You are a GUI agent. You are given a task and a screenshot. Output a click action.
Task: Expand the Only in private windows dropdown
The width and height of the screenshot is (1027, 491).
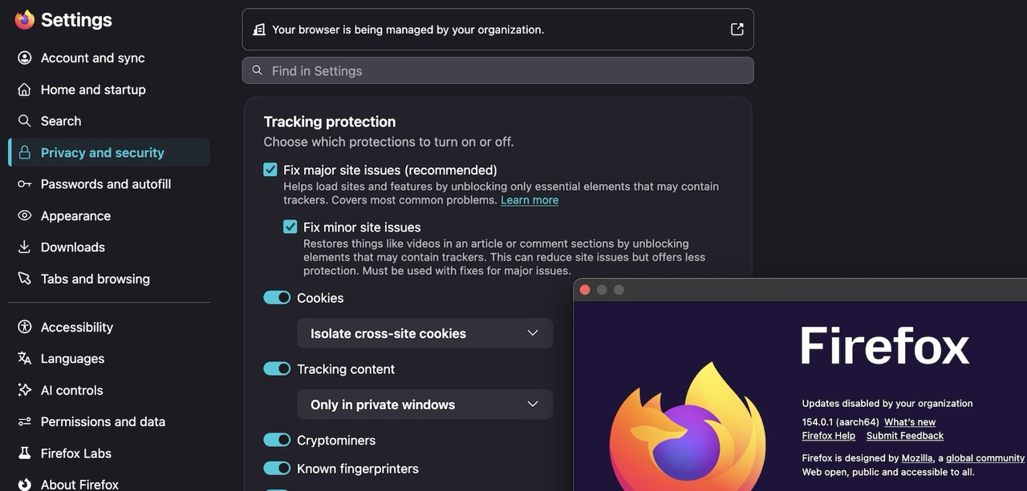click(x=424, y=404)
